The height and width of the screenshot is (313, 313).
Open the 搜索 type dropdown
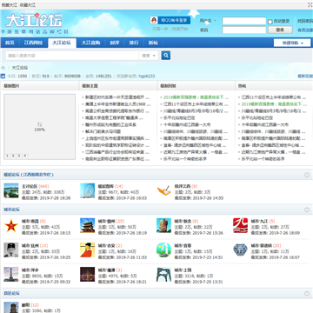point(149,56)
